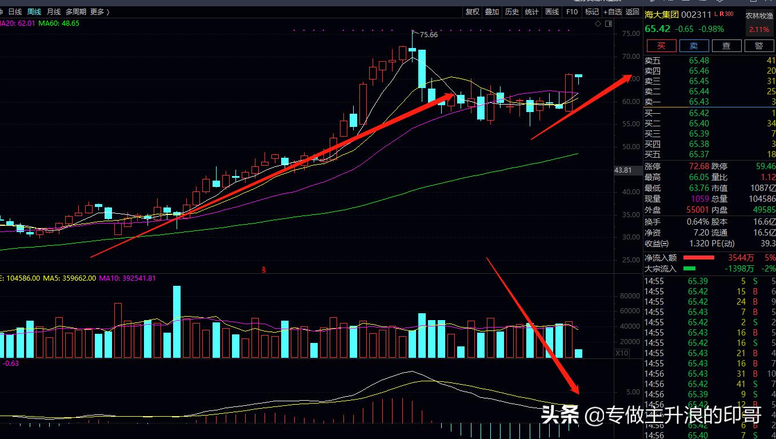Click the red R badge beside stock code
Viewport: 776px width, 439px height.
tap(723, 14)
